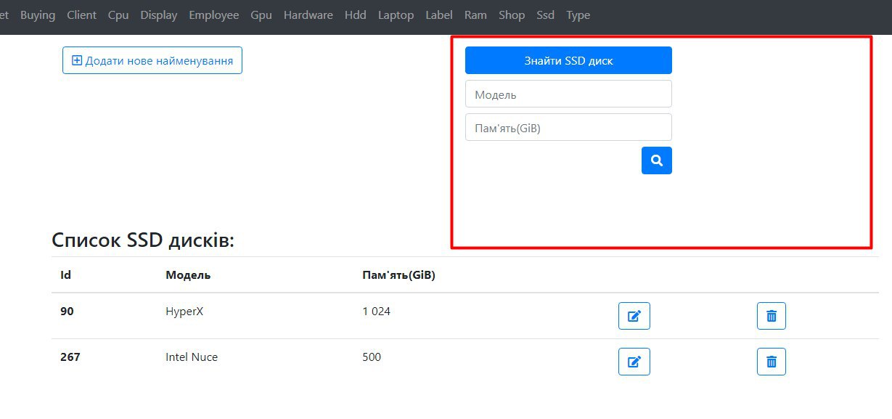Select the id cell '267'
The image size is (892, 419).
[x=70, y=357]
